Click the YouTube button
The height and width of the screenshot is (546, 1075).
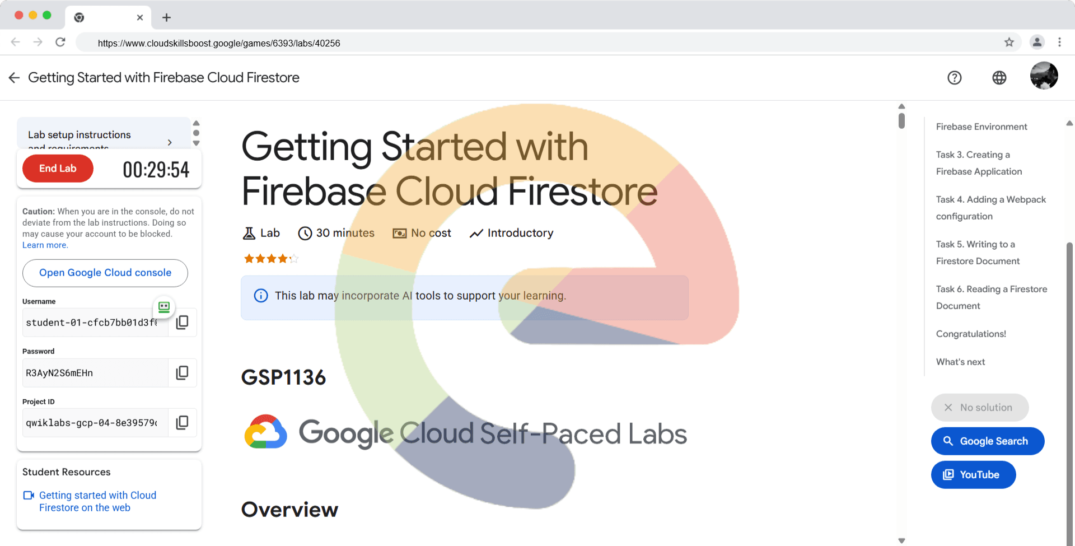tap(973, 475)
